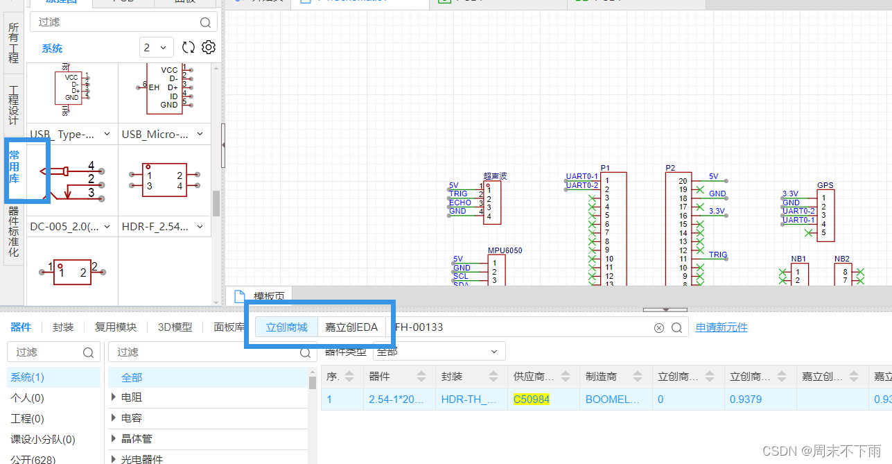Image resolution: width=892 pixels, height=464 pixels.
Task: Switch to the 复用模块 tab
Action: (116, 327)
